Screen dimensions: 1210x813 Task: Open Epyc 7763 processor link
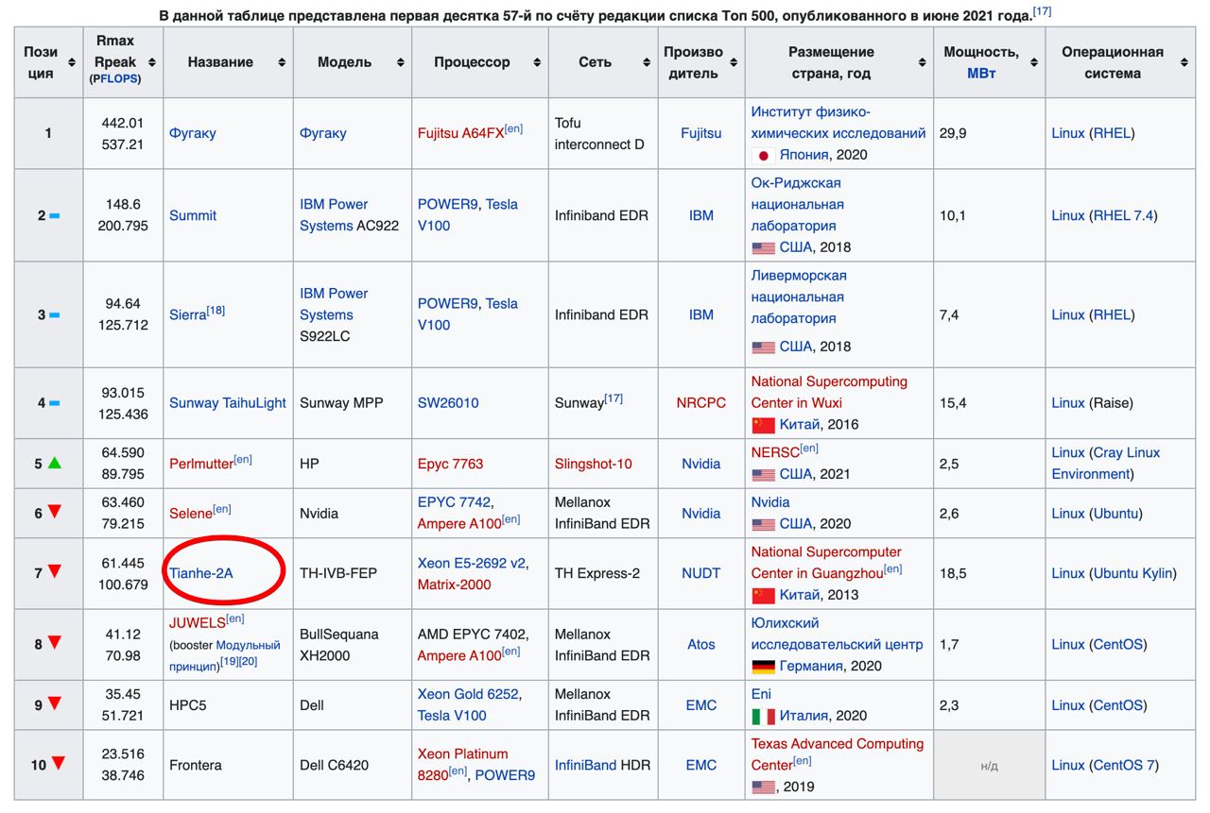(450, 464)
